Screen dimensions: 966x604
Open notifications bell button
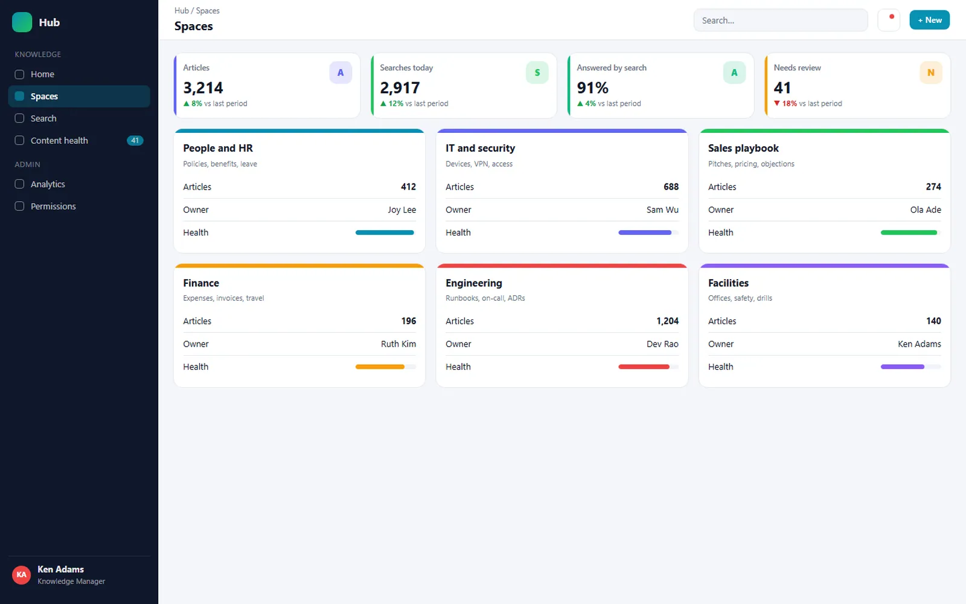(889, 20)
